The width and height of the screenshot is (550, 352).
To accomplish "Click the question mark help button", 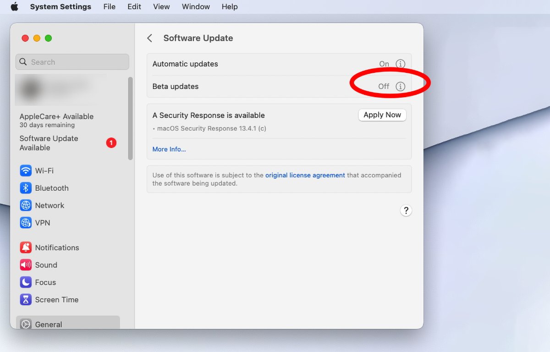I will click(x=406, y=210).
